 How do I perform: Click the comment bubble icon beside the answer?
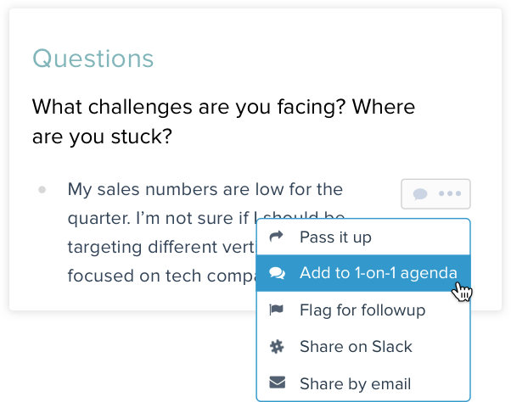(419, 194)
